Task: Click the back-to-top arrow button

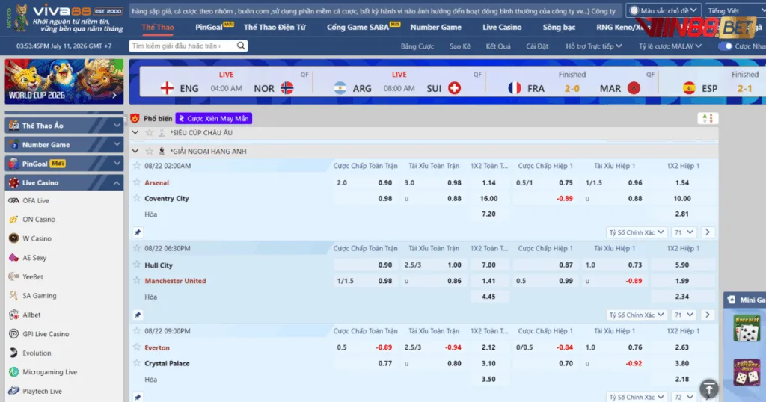Action: pyautogui.click(x=709, y=389)
